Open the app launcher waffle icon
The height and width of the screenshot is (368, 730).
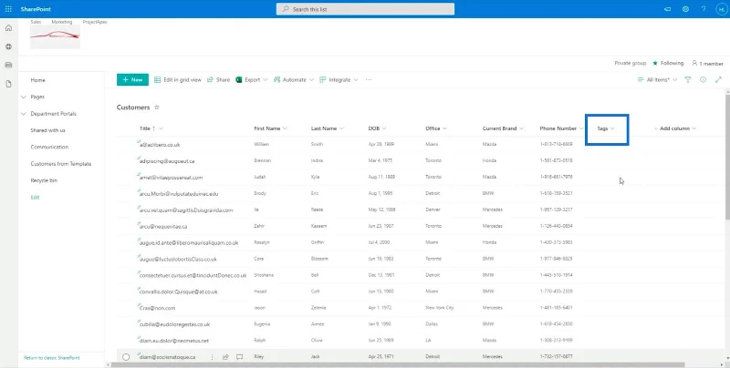pyautogui.click(x=8, y=9)
